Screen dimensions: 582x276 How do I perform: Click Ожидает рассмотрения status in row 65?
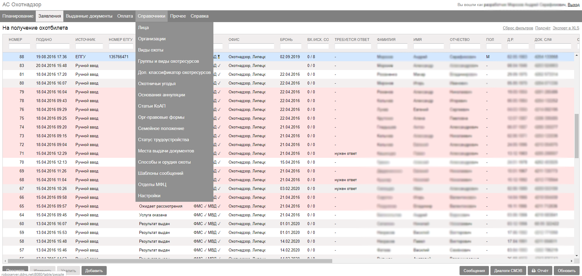[x=161, y=206]
